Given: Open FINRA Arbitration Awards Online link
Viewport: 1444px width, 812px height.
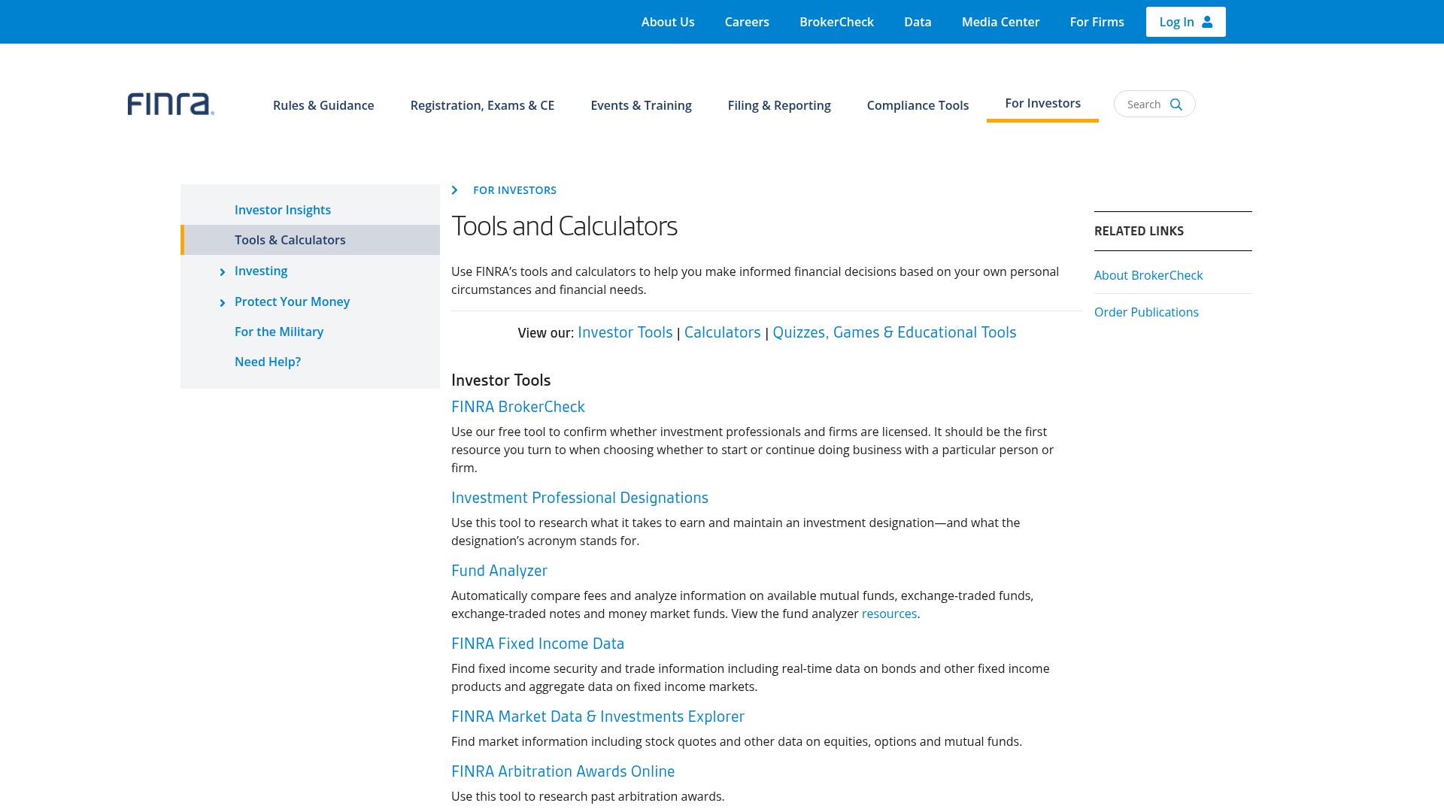Looking at the screenshot, I should pyautogui.click(x=563, y=771).
